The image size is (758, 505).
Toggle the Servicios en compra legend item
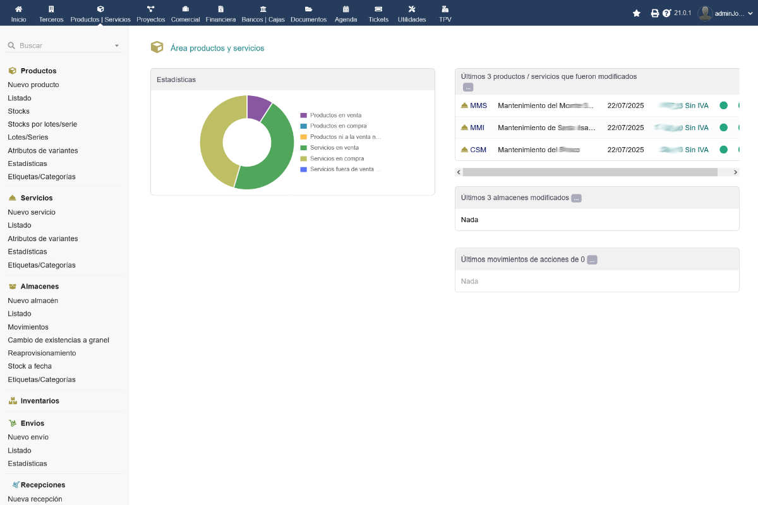click(x=336, y=158)
